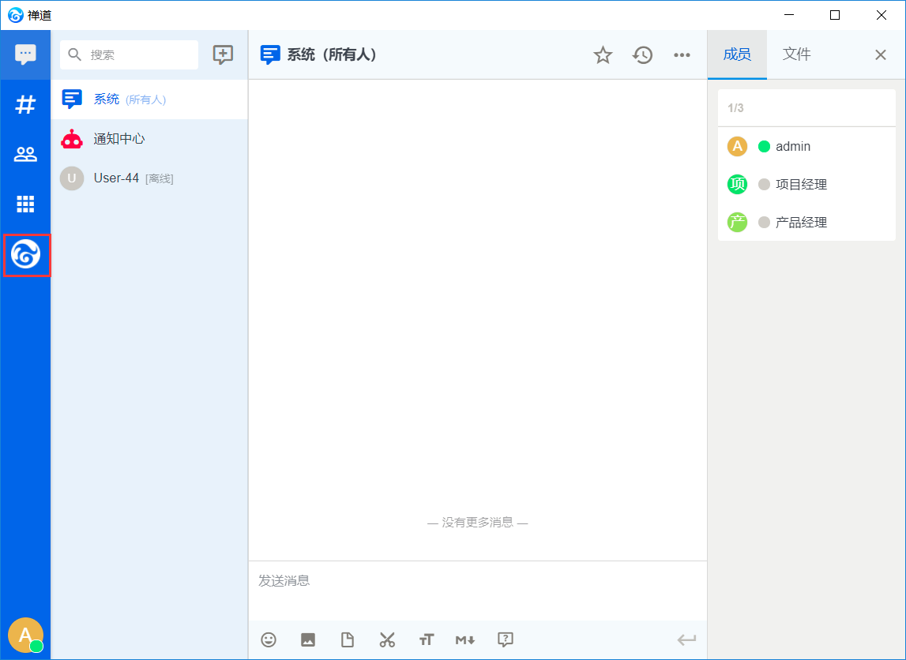Screen dimensions: 906x660
Task: Switch to the 文件 tab
Action: pos(796,54)
